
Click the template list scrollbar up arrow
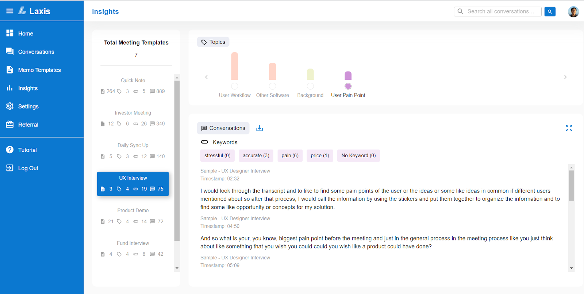(177, 77)
